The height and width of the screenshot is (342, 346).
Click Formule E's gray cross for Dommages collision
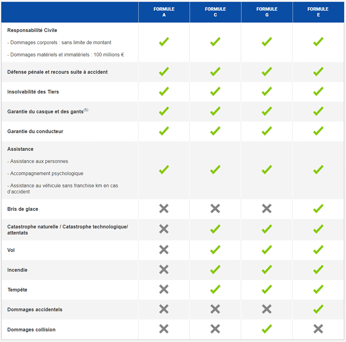point(318,329)
